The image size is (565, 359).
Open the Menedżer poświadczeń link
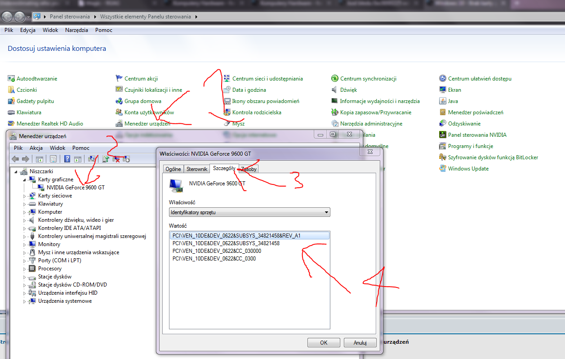(476, 112)
